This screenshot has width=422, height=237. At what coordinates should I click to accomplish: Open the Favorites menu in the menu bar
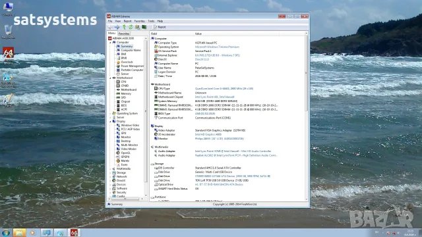tap(139, 21)
